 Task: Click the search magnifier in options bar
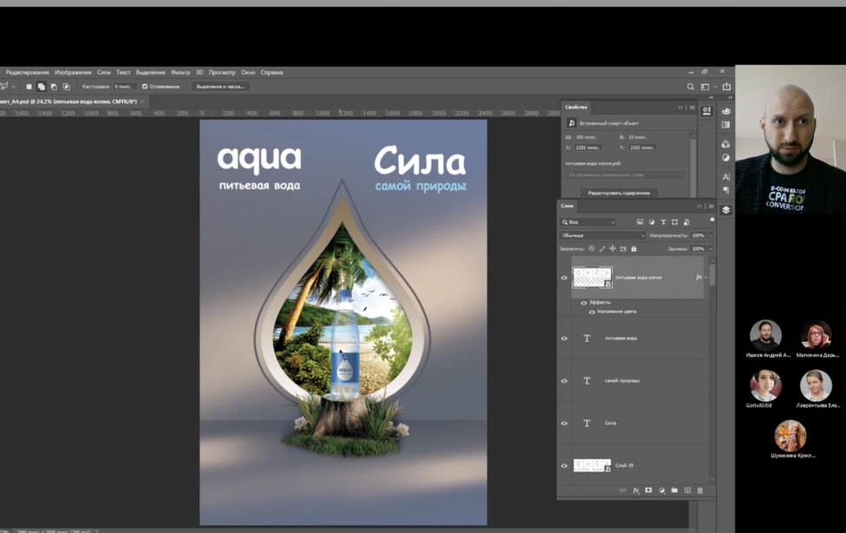click(691, 87)
